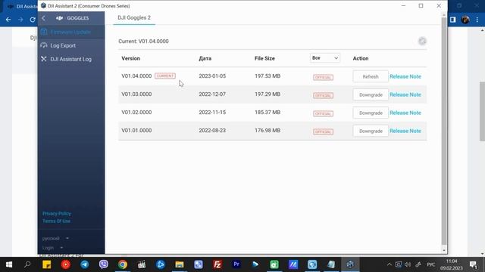Open Firmware Update in the sidebar
The width and height of the screenshot is (485, 272).
point(70,32)
